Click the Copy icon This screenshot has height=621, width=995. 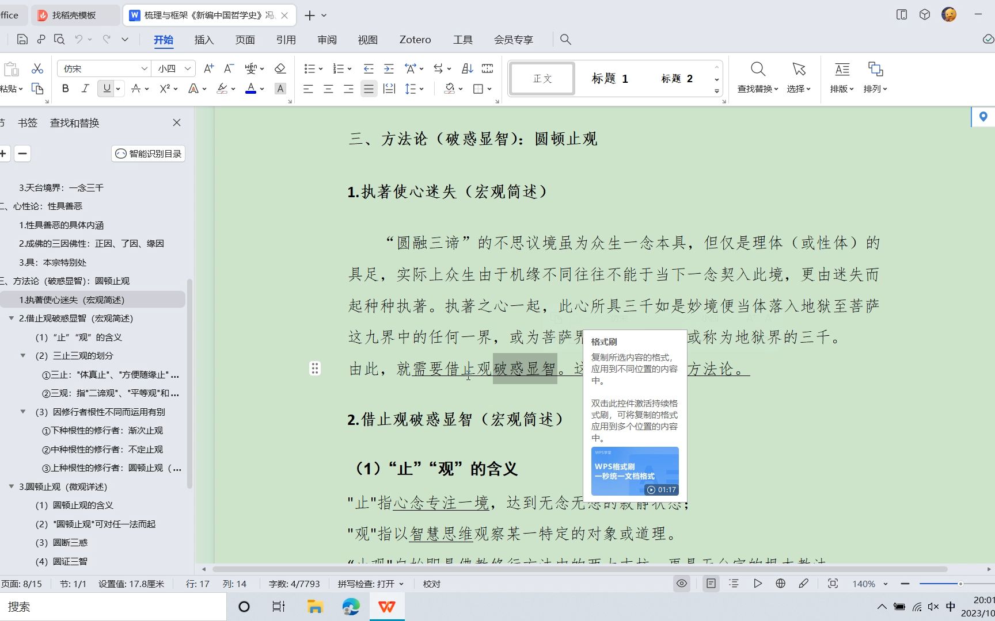click(37, 89)
